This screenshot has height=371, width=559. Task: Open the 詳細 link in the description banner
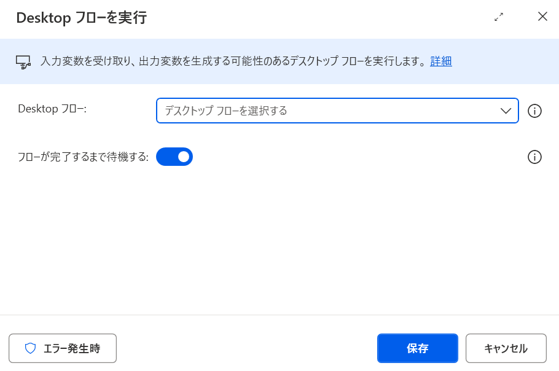440,61
